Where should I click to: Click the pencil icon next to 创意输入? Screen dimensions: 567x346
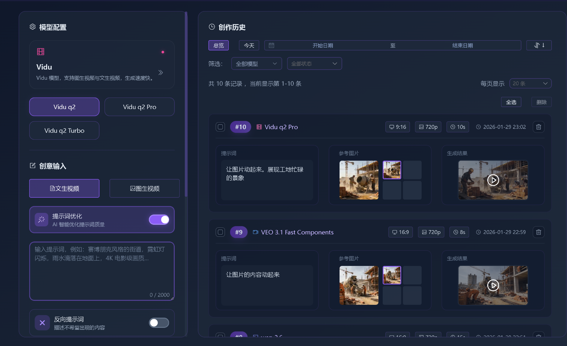(x=33, y=166)
